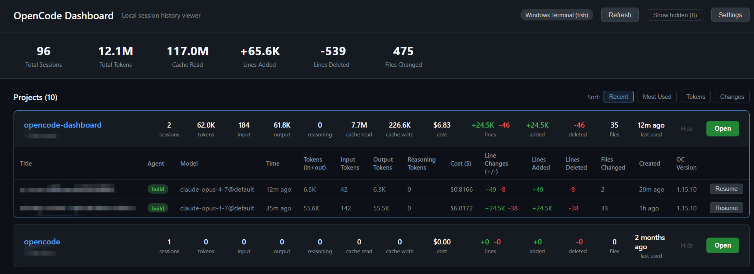The width and height of the screenshot is (754, 274).
Task: Click model name in the 12m ago row
Action: 217,189
